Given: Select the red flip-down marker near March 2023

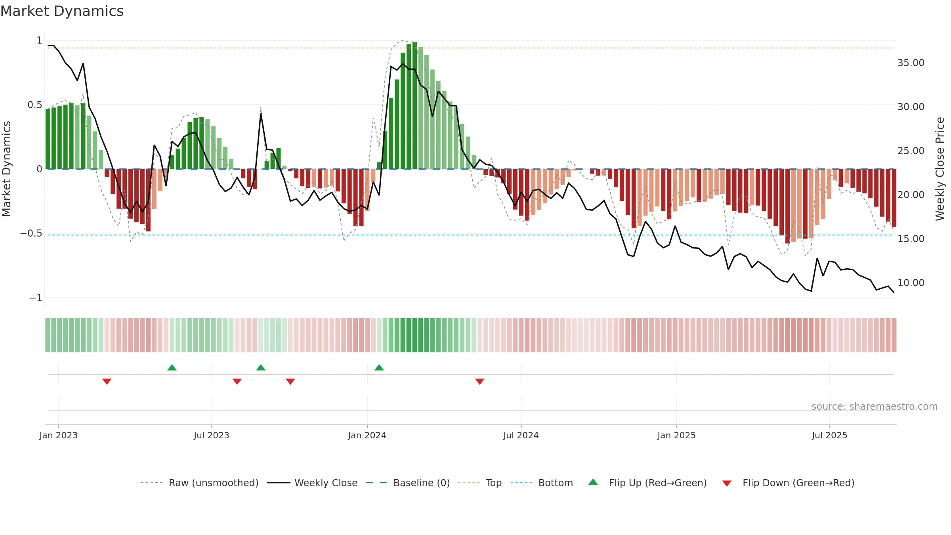Looking at the screenshot, I should (x=107, y=381).
